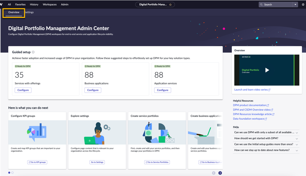Click Go to KPI groups button

[x=37, y=162]
